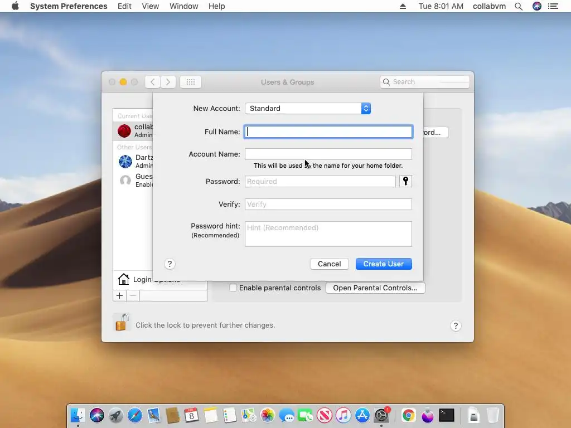
Task: Open Messages from the Dock
Action: pos(287,415)
